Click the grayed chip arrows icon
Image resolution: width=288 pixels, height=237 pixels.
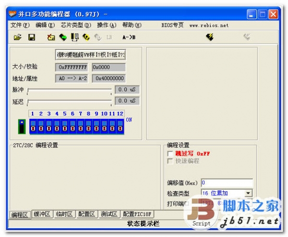click(x=97, y=37)
